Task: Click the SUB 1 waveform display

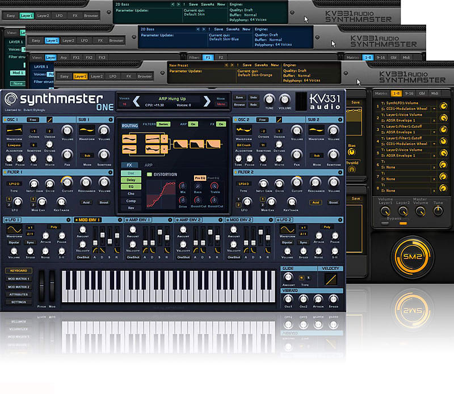Action: pyautogui.click(x=87, y=130)
